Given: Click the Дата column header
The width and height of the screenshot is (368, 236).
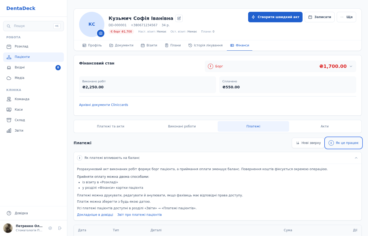Looking at the screenshot, I should [x=82, y=230].
